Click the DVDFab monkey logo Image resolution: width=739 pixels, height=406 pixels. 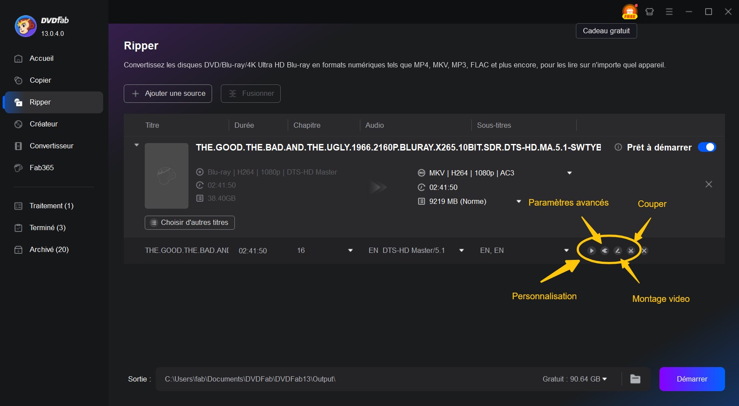pyautogui.click(x=25, y=26)
